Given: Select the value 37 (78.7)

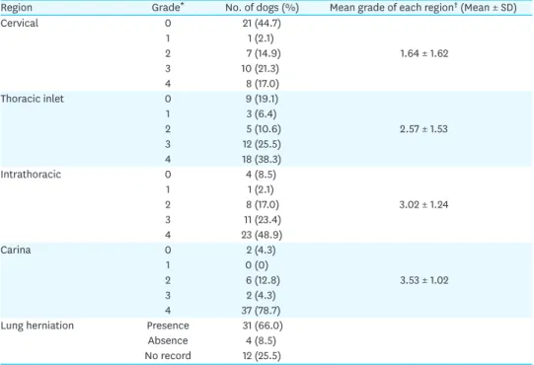Looking at the screenshot, I should click(262, 311).
